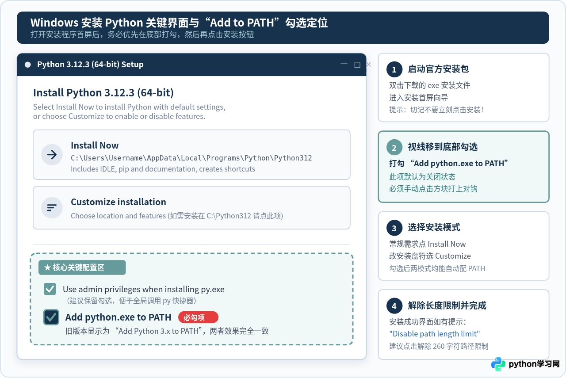Close the Python 3.12.3 Setup window
The width and height of the screenshot is (566, 378).
(369, 65)
